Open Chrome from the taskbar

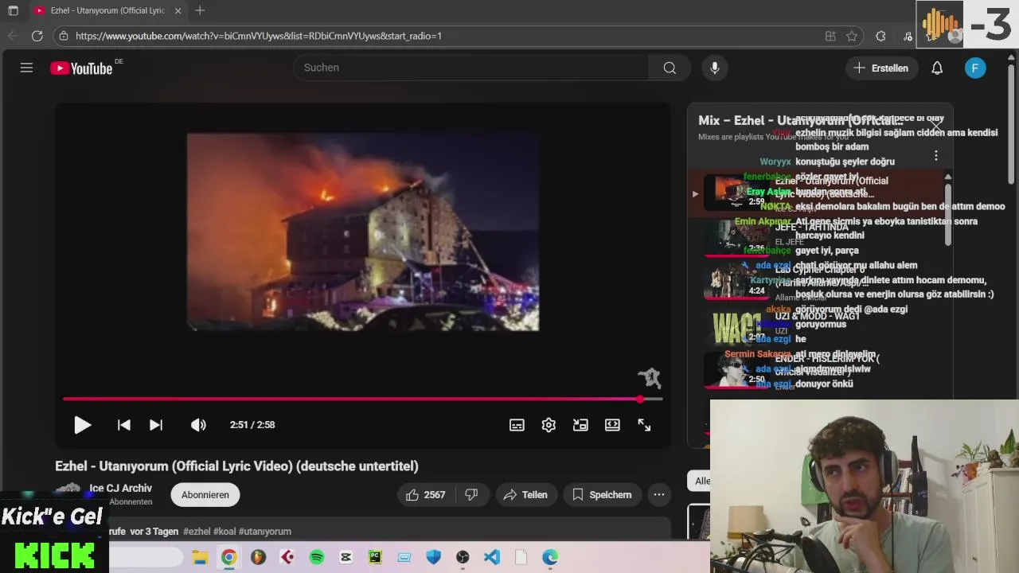coord(228,557)
